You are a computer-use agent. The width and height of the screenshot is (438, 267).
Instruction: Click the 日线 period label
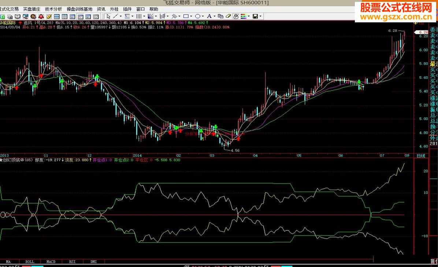(421, 156)
